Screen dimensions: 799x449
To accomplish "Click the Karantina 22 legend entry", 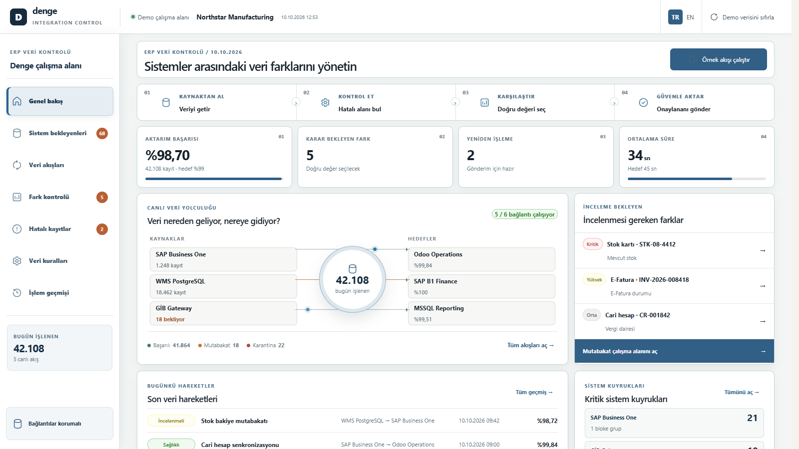I will point(266,345).
